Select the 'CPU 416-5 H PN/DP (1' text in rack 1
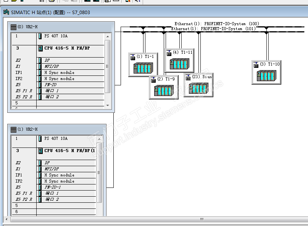308x226 pixels. [69, 151]
